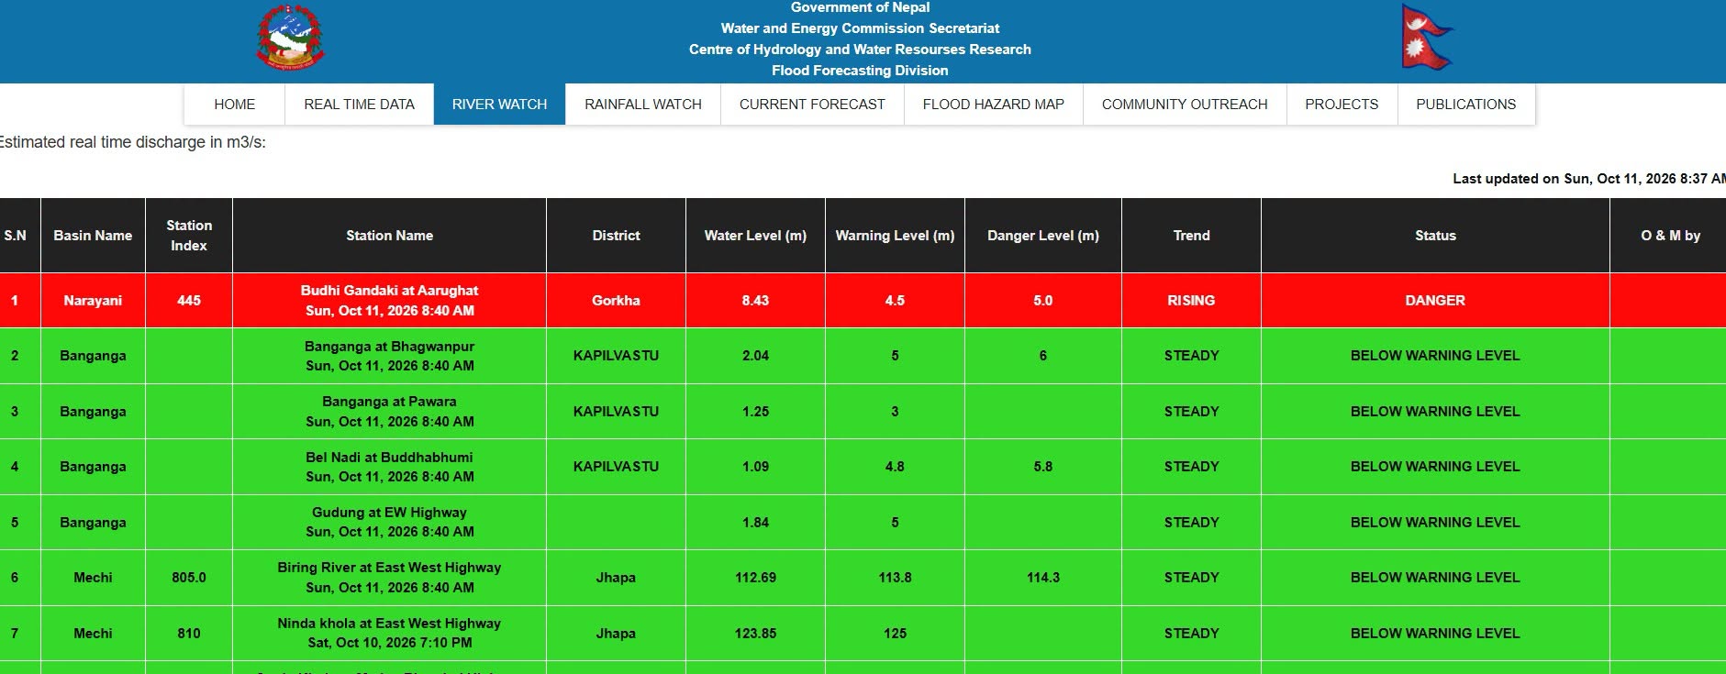Click the Trend column header

coord(1191,236)
